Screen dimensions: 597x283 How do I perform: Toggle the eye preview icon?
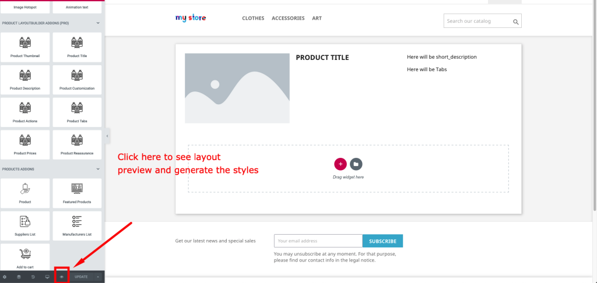(62, 277)
